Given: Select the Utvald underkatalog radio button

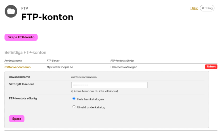Looking at the screenshot, I should [x=74, y=107].
